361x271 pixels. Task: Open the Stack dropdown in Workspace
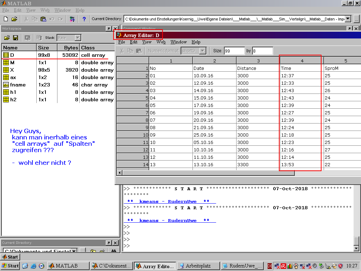[78, 38]
